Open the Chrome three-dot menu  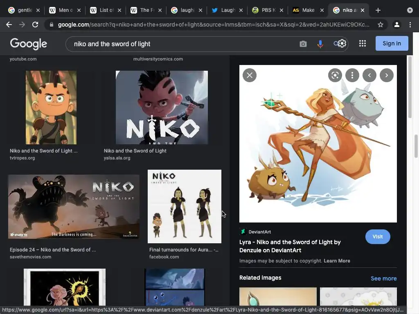coord(410,25)
